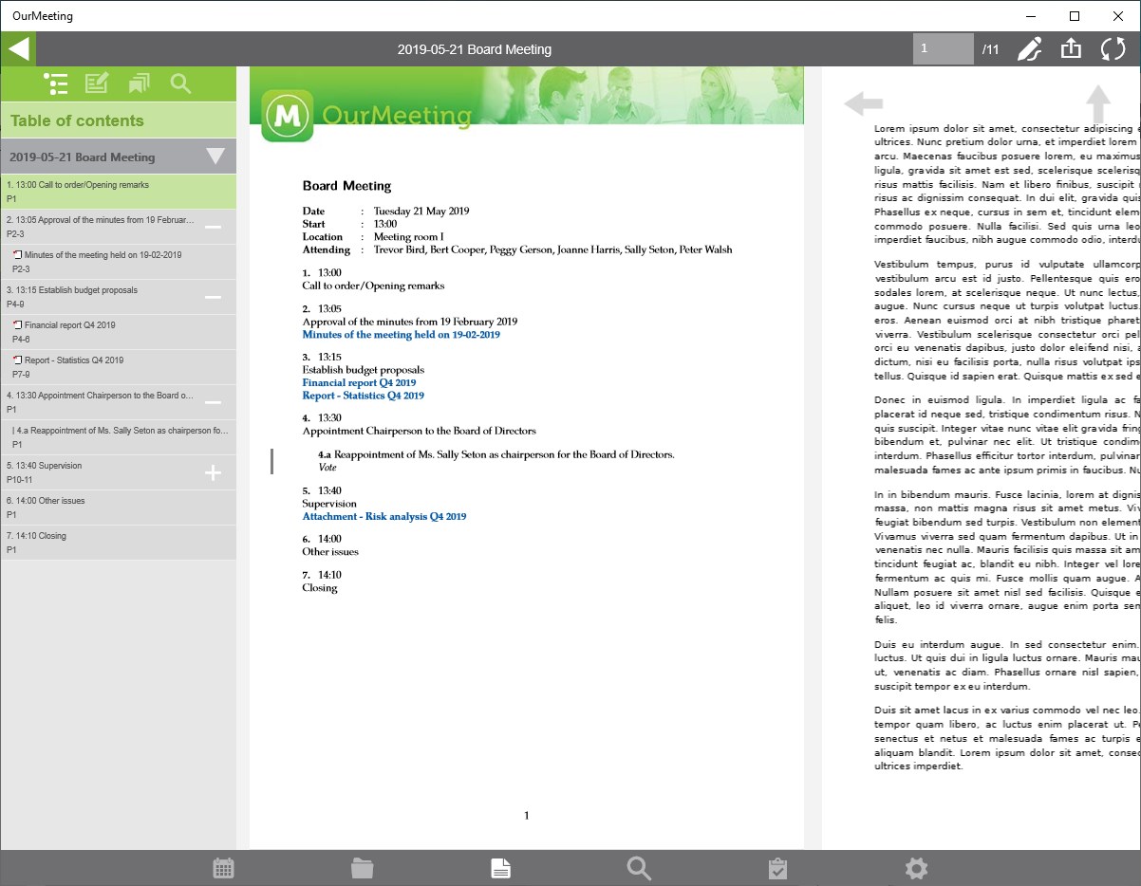
Task: Collapse item 3 Establish budget proposals
Action: [214, 297]
